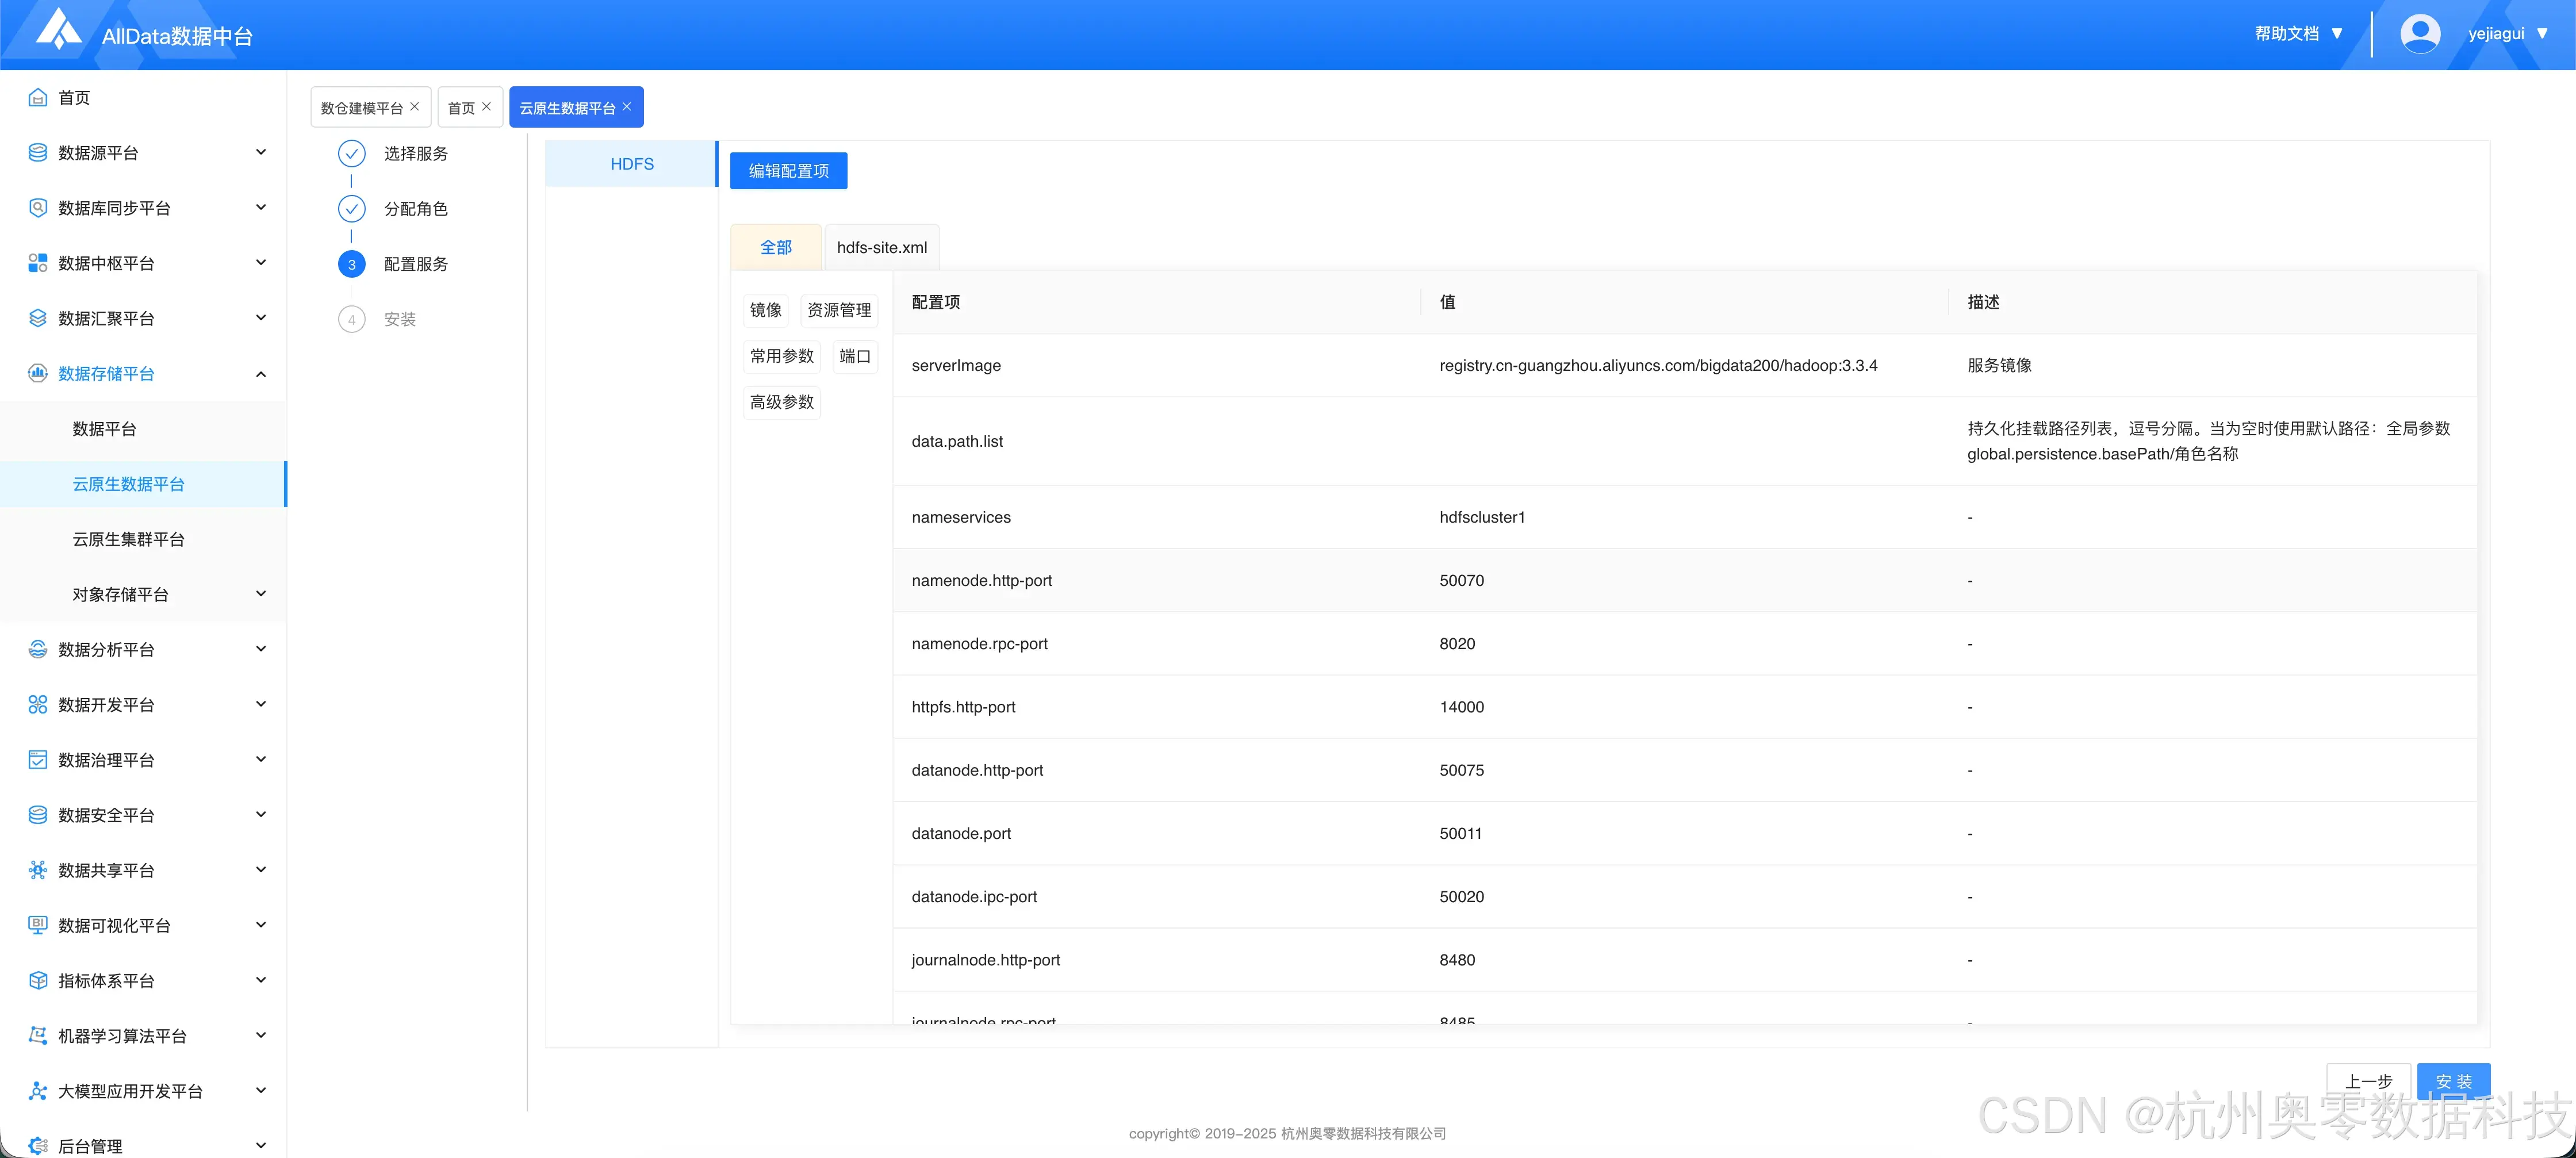The image size is (2576, 1158).
Task: Click the user avatar icon
Action: [2419, 33]
